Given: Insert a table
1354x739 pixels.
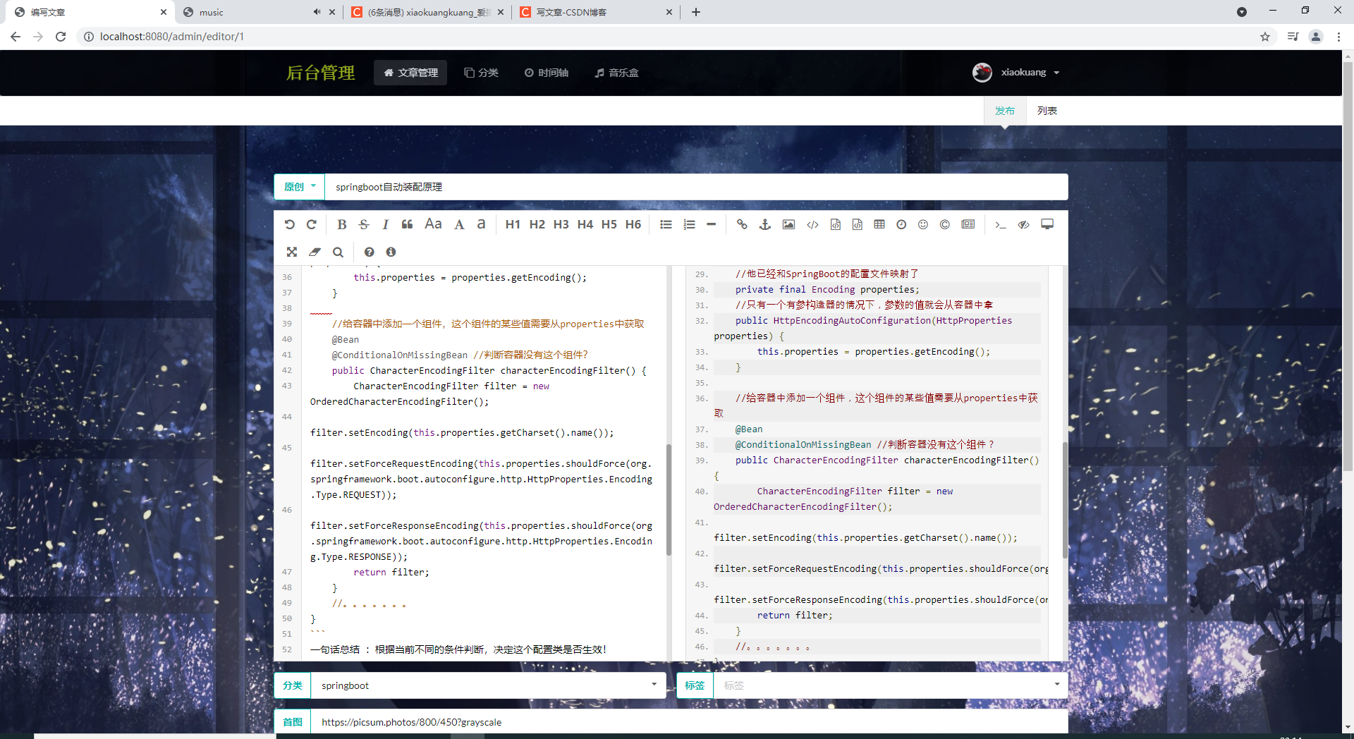Looking at the screenshot, I should pos(879,224).
